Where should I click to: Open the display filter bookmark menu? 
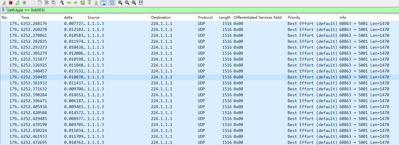3,10
